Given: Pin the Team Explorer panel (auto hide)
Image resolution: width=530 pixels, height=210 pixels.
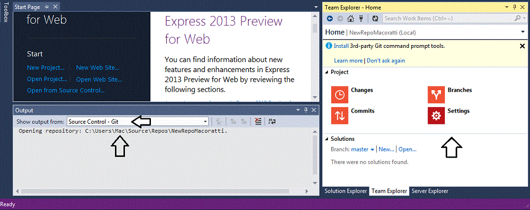Looking at the screenshot, I should (x=515, y=7).
